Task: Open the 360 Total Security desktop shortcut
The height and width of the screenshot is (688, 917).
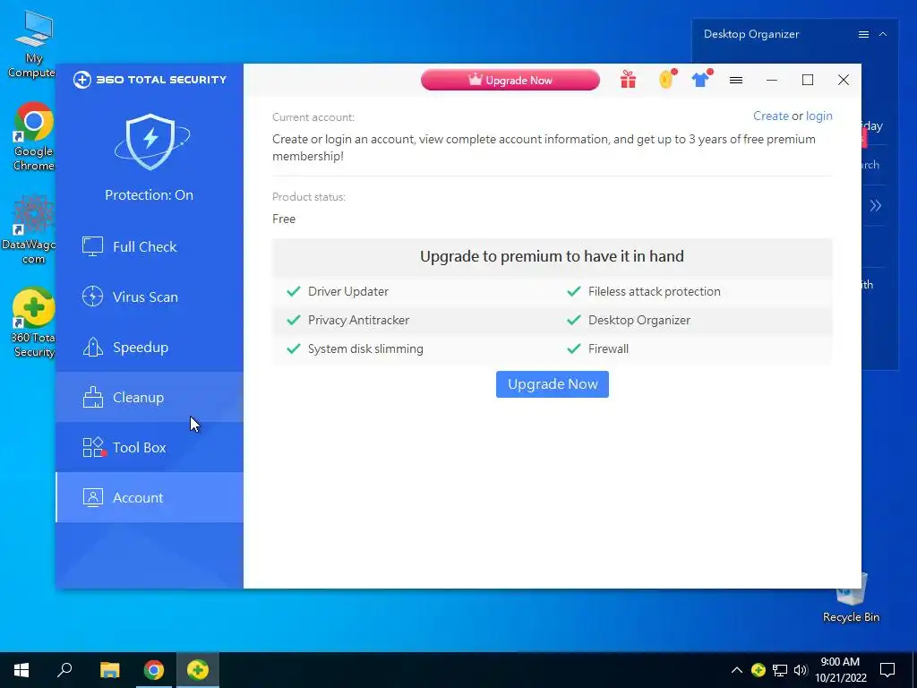Action: (33, 322)
